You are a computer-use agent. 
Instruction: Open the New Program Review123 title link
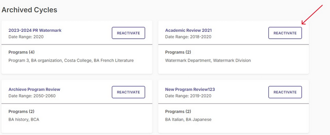pyautogui.click(x=190, y=89)
